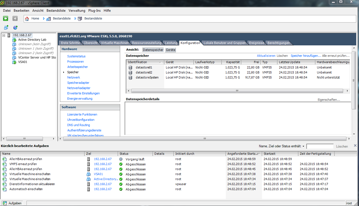Click the green back navigation arrow

pos(6,18)
